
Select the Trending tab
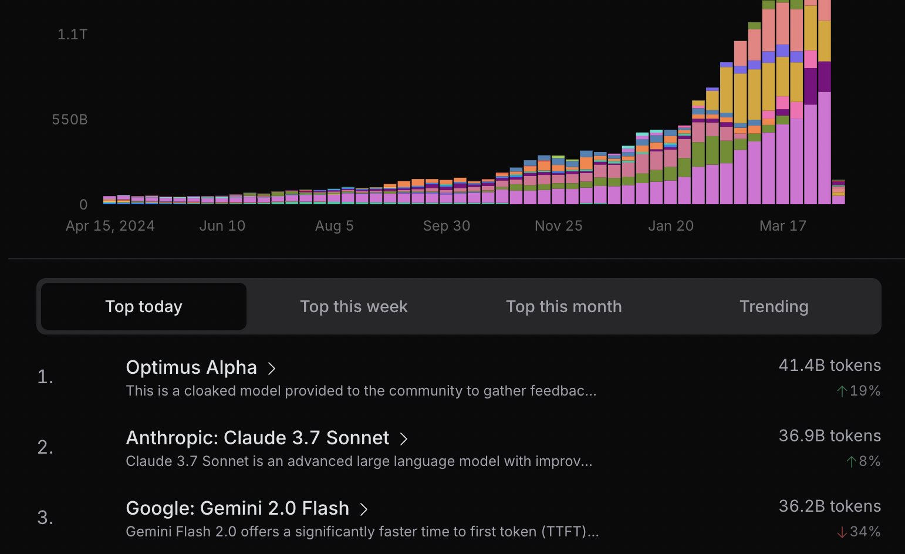774,306
